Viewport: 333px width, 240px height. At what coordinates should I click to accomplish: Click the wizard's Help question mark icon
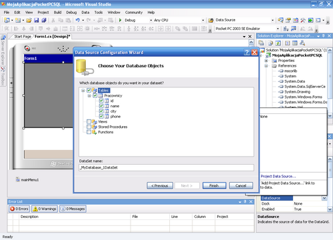[247, 52]
